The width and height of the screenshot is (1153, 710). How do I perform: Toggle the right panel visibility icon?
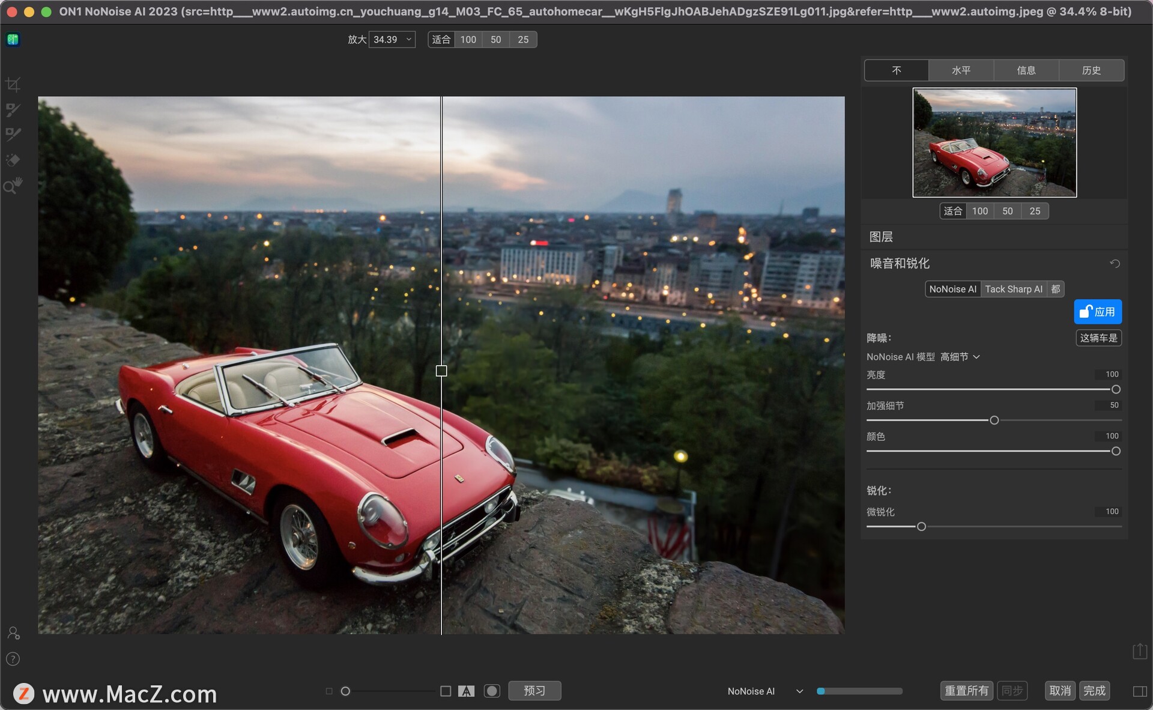pos(1140,691)
